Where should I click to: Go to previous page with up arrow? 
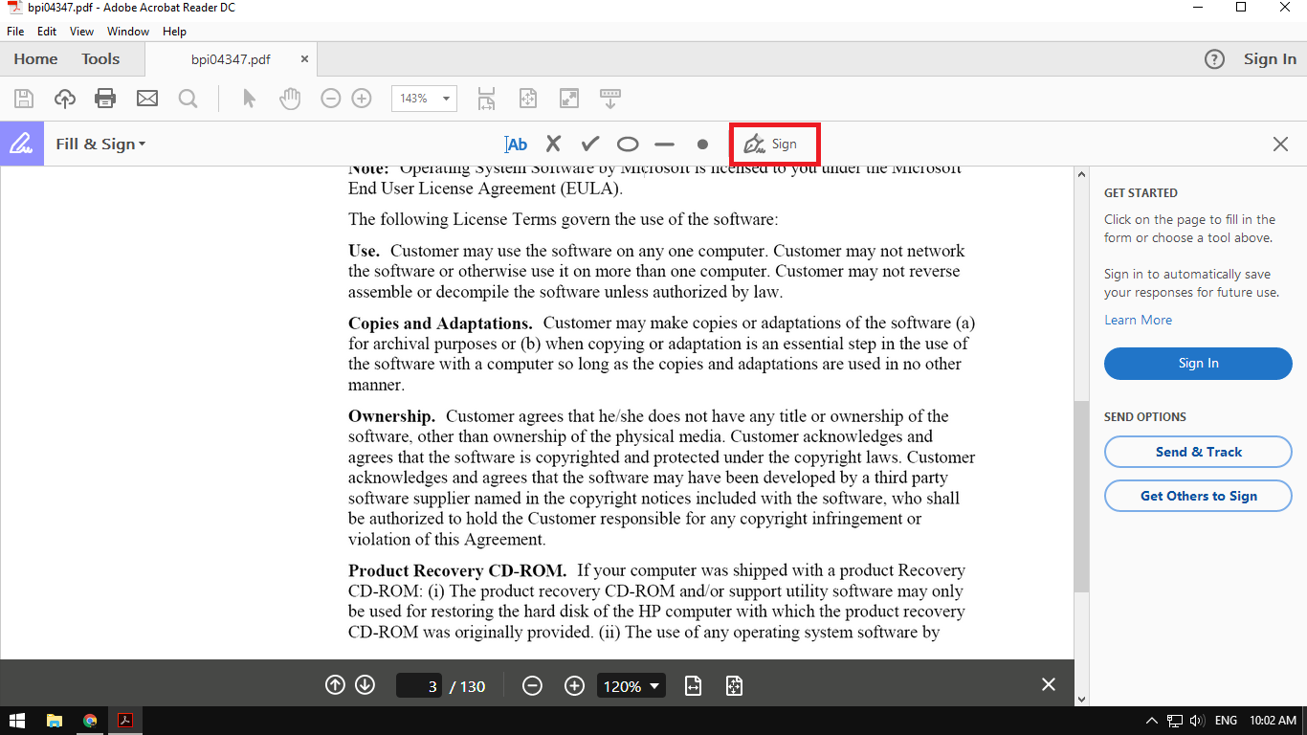point(335,685)
